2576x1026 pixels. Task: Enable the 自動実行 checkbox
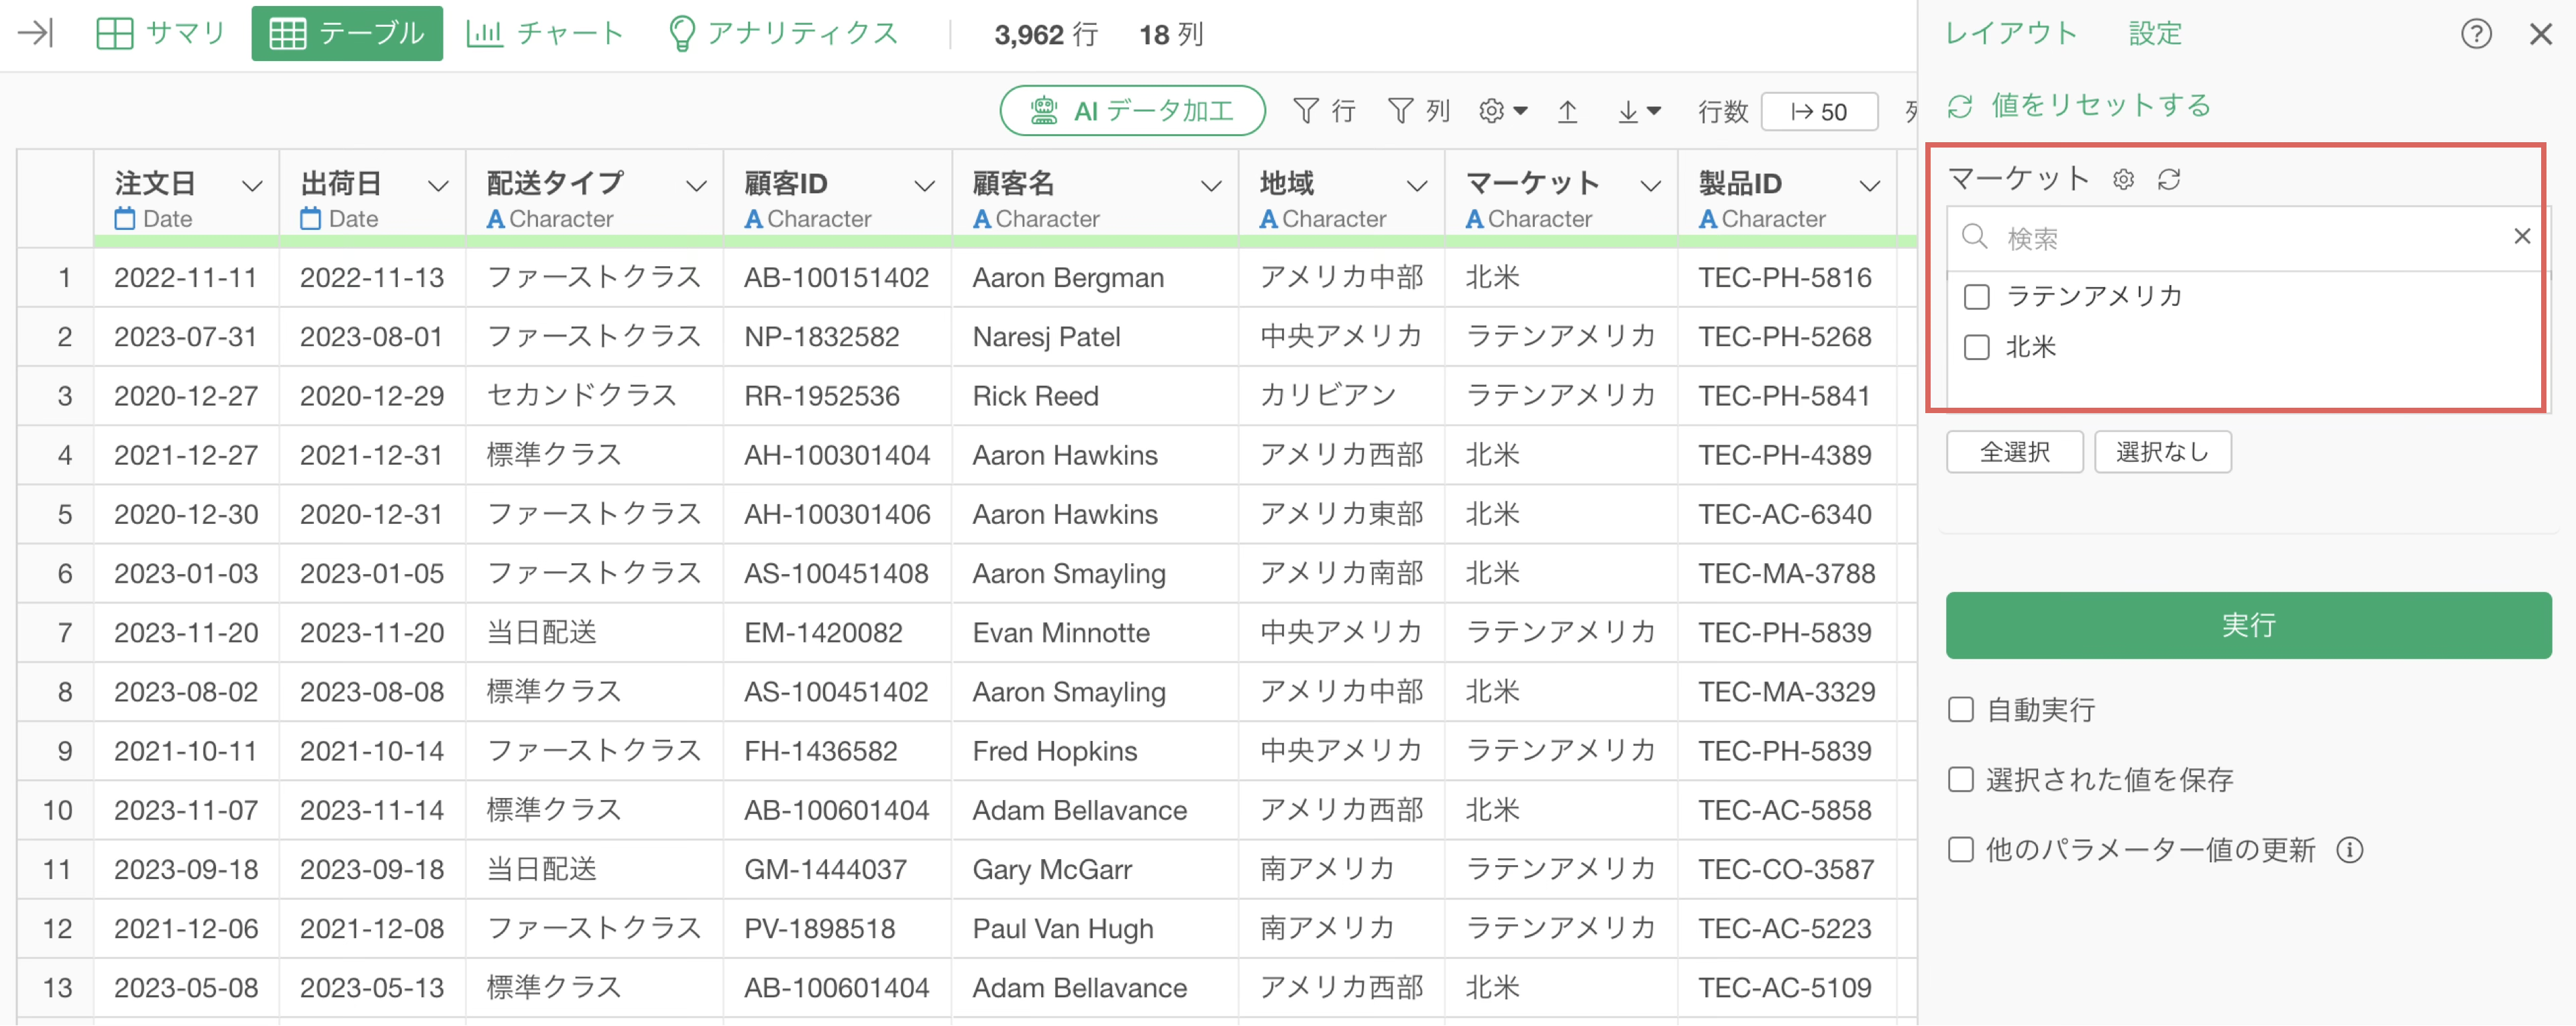click(1961, 710)
